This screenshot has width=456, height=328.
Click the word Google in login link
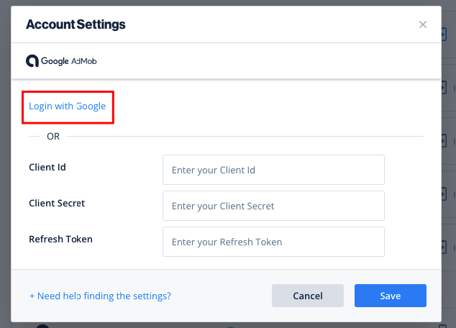pos(91,106)
